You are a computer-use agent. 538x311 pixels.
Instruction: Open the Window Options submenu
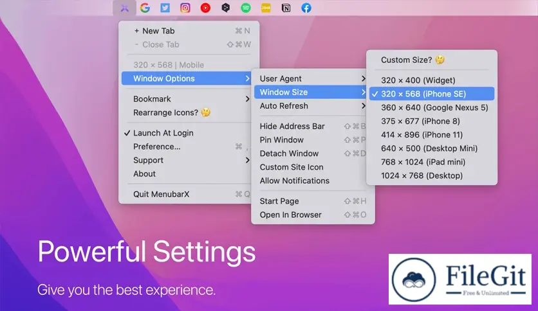[x=187, y=78]
